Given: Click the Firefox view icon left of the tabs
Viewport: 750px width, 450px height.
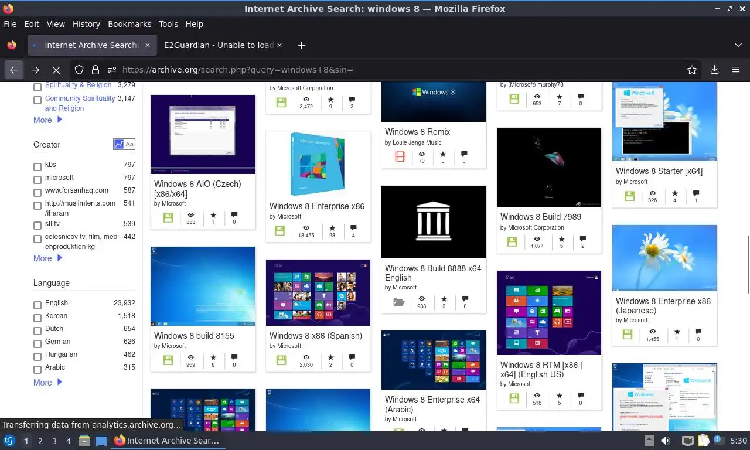Looking at the screenshot, I should pyautogui.click(x=12, y=45).
